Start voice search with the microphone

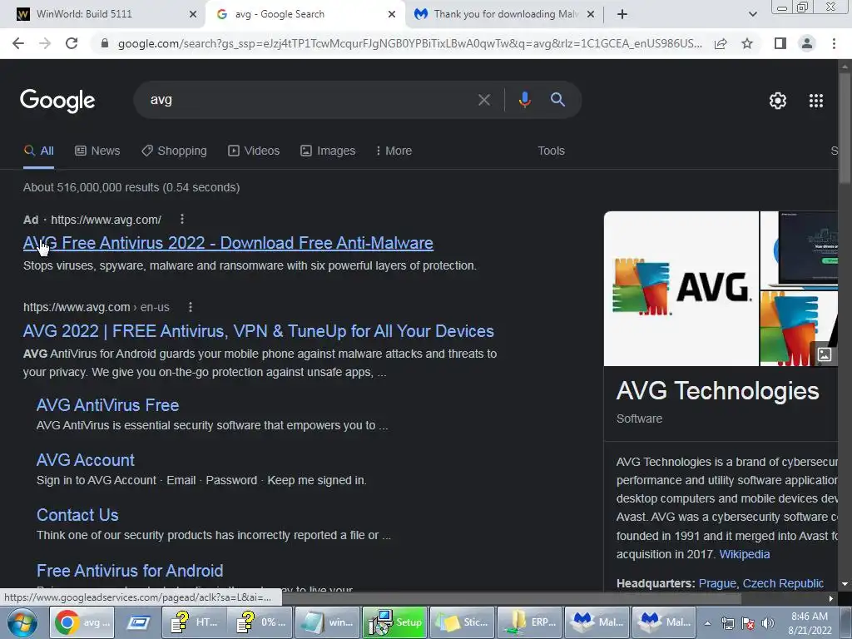(x=524, y=100)
